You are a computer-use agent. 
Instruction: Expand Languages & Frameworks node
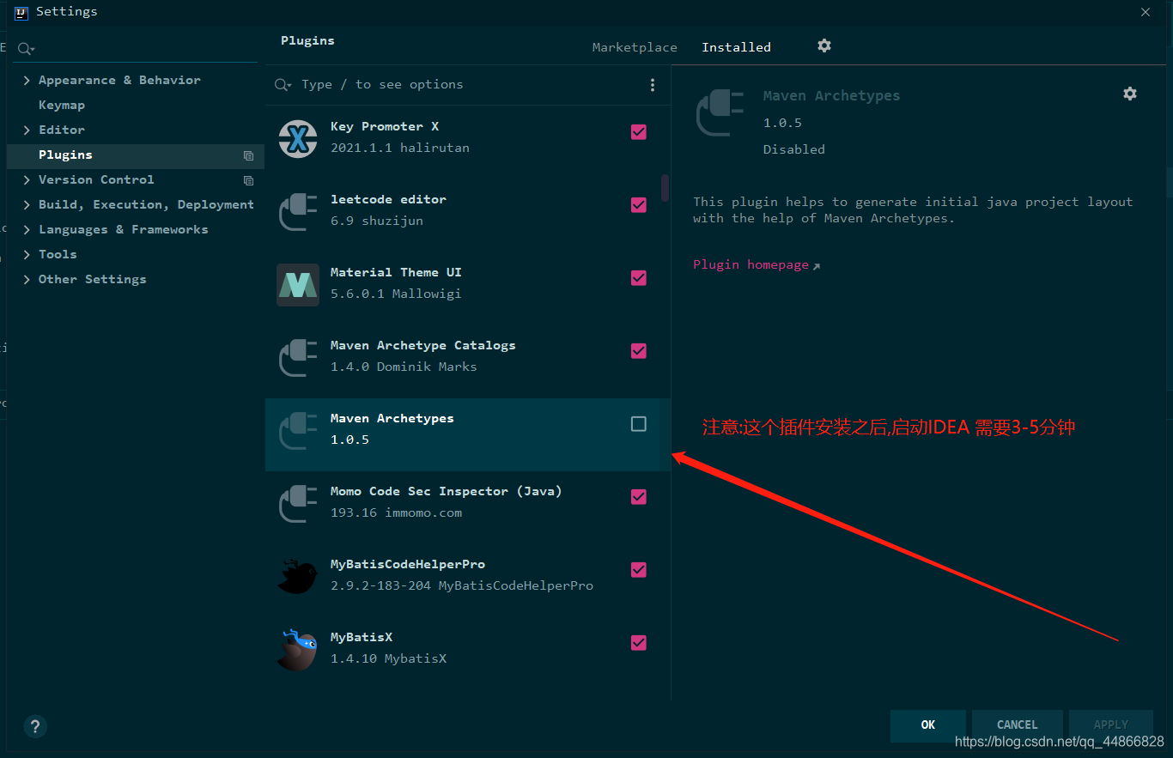click(x=27, y=229)
